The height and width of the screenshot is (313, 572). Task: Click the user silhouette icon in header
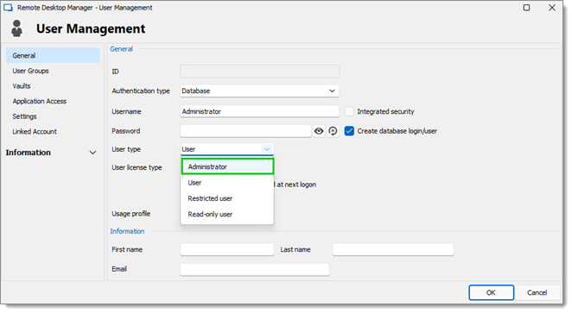16,28
